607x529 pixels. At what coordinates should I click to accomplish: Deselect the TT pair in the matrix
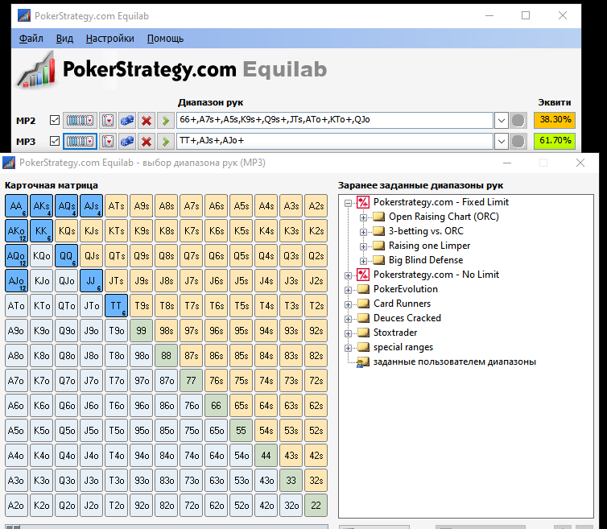point(116,305)
